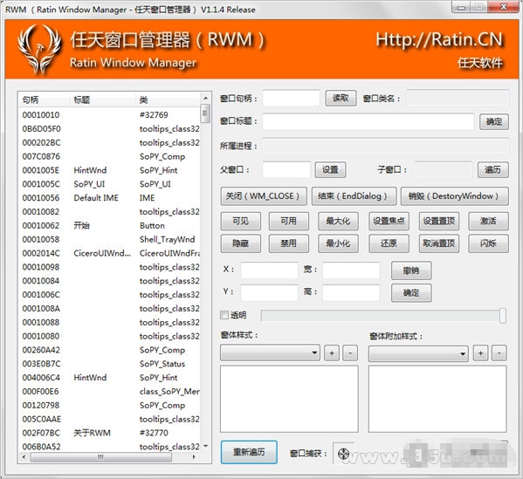523x479 pixels.
Task: Select row 004006C4 HintWnd
Action: (109, 378)
